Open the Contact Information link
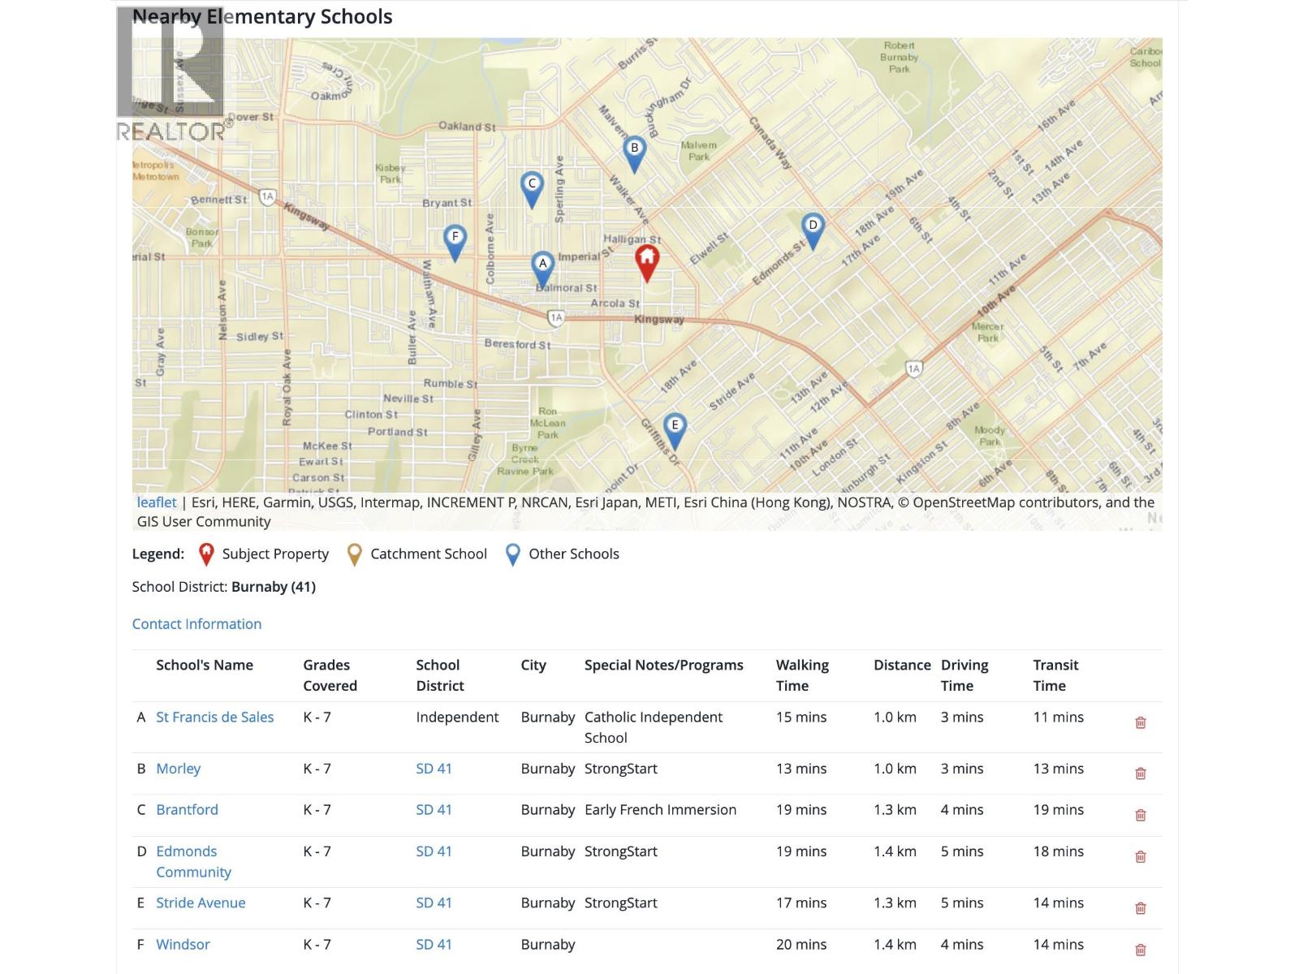Viewport: 1299px width, 974px height. [196, 623]
